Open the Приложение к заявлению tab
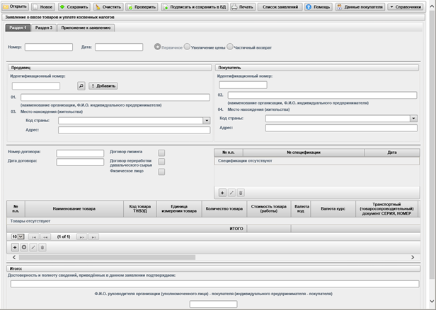Viewport: 436px width, 310px height. 88,28
